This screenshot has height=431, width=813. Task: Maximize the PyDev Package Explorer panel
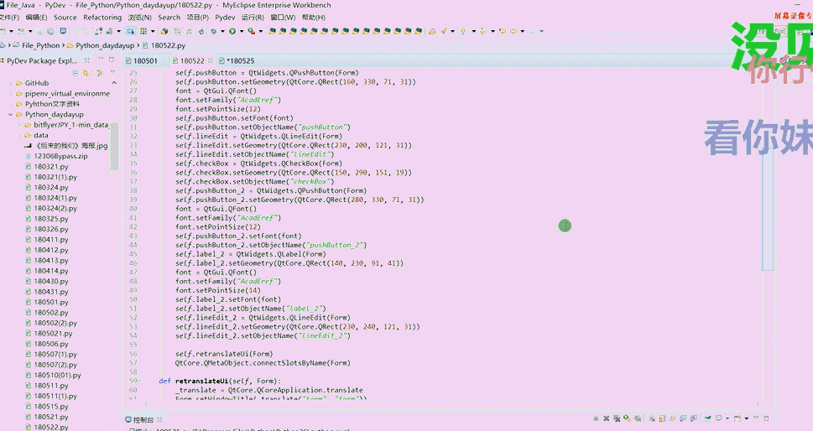point(112,60)
